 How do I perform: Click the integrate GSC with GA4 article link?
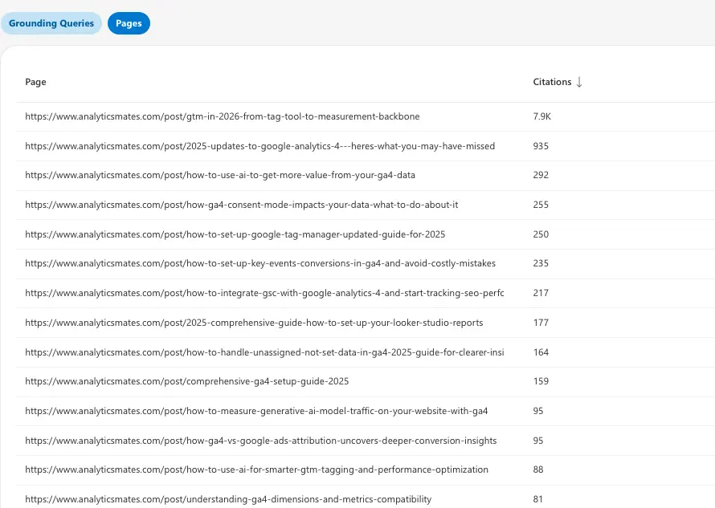point(266,293)
